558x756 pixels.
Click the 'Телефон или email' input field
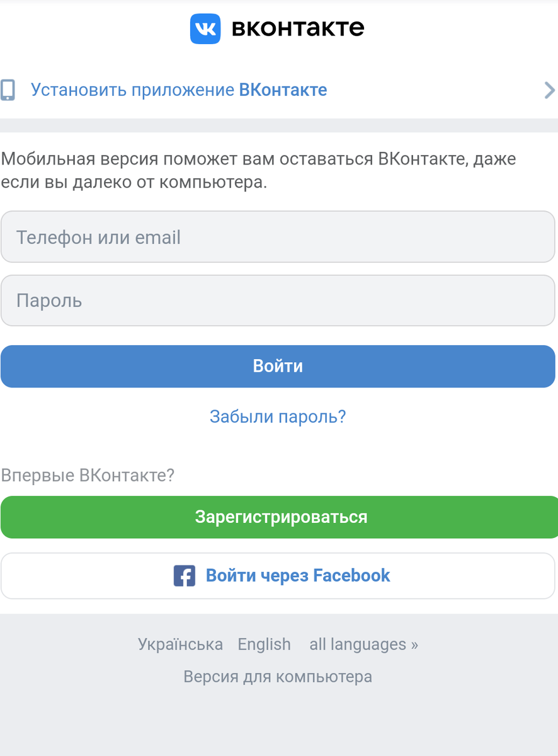pos(278,237)
